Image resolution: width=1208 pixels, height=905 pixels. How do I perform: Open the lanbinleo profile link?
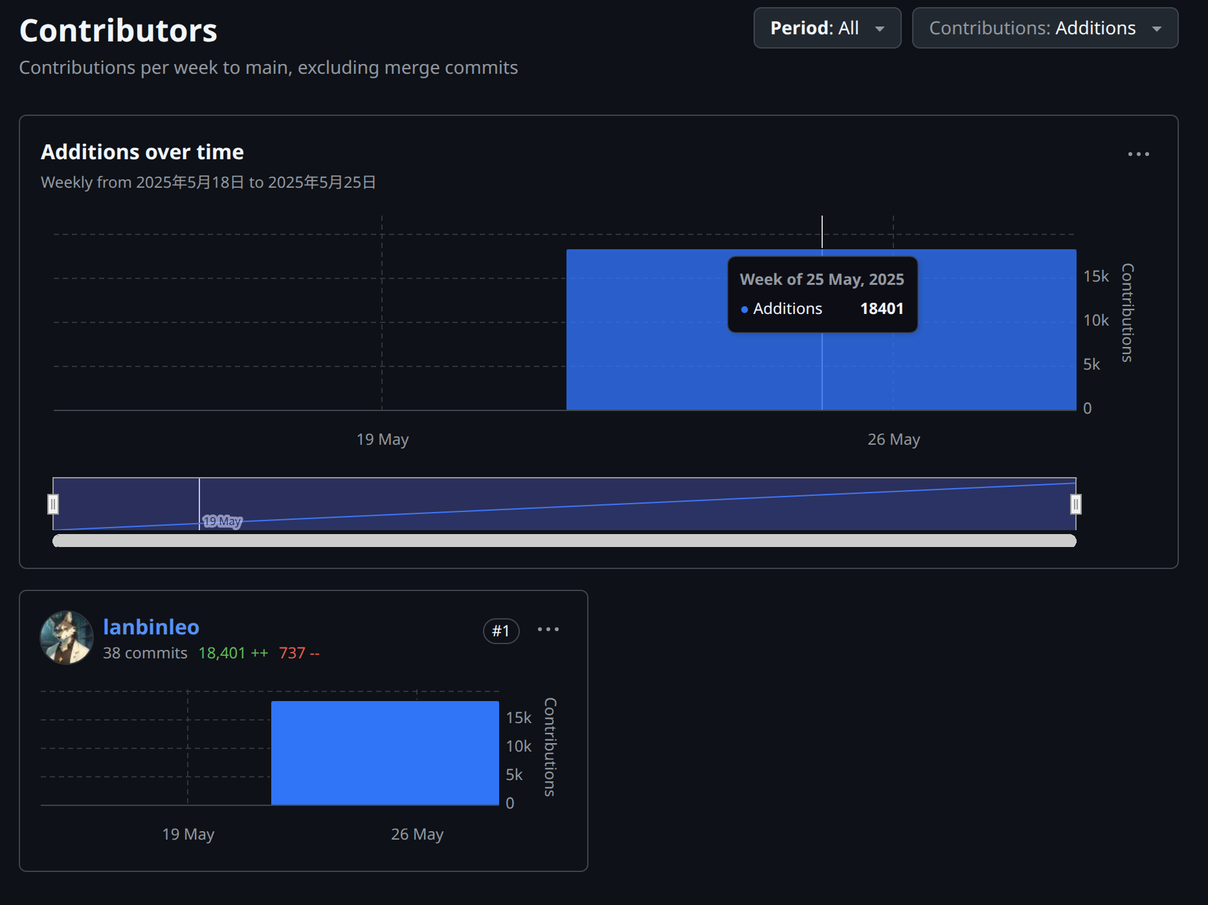pyautogui.click(x=151, y=627)
